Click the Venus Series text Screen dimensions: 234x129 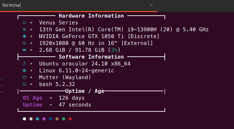tap(58, 23)
